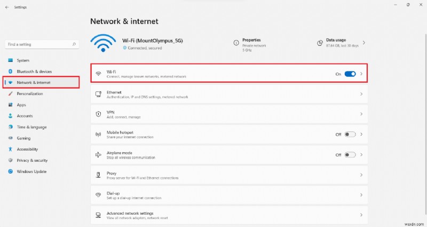
Task: Open VPN settings row
Action: tap(229, 114)
